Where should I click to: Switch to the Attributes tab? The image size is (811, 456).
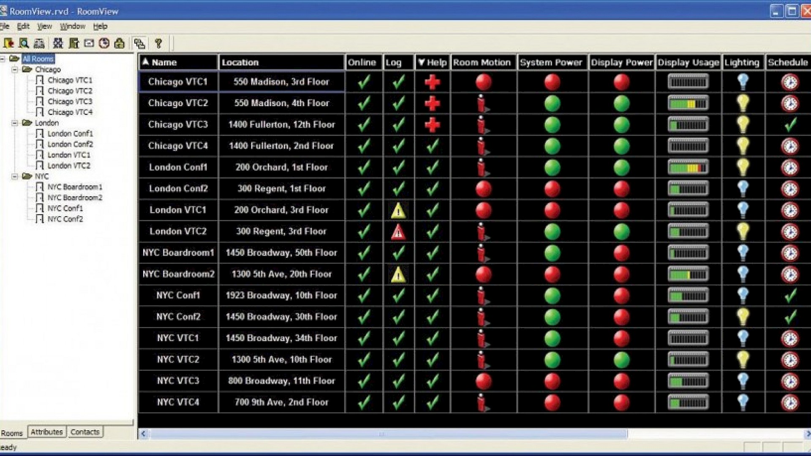pyautogui.click(x=46, y=432)
